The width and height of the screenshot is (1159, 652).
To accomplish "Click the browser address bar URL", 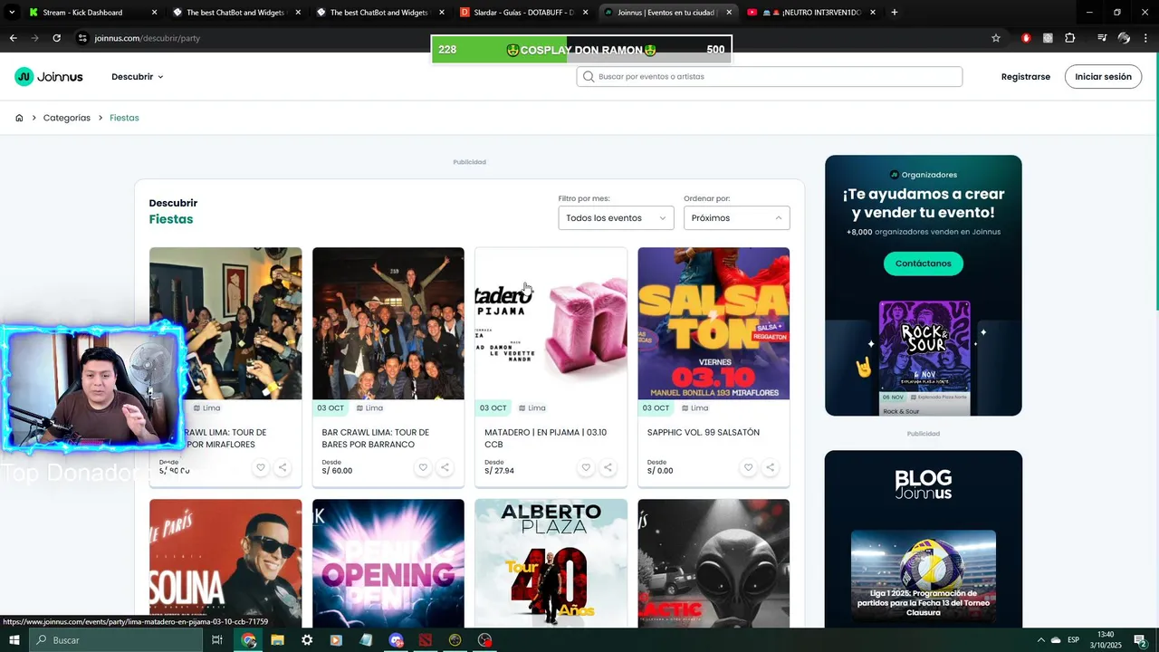I will (148, 38).
